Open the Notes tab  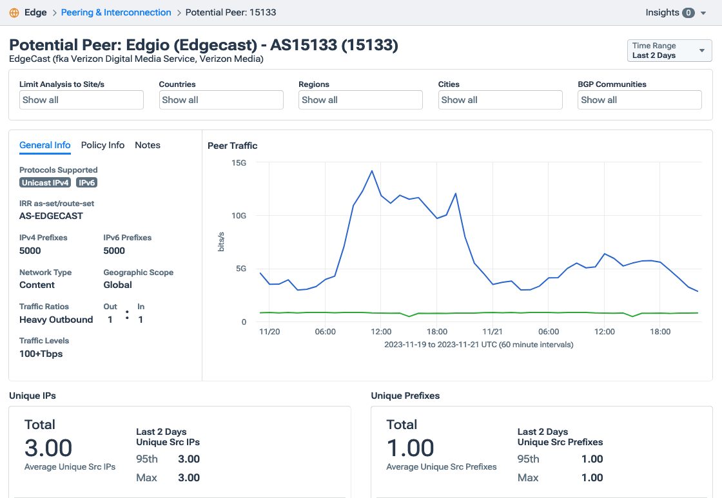(x=148, y=146)
